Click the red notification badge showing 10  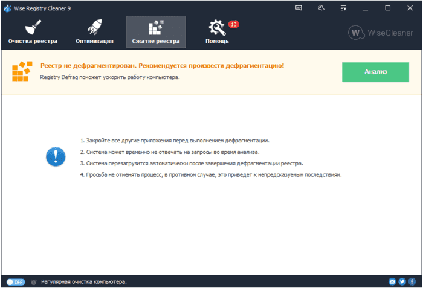[x=234, y=25]
